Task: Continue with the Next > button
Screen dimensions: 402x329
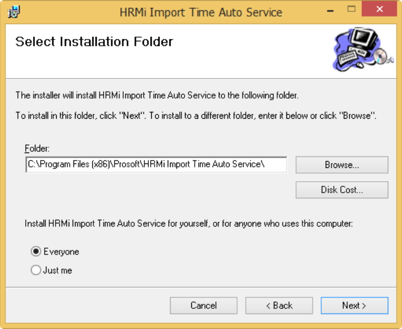Action: (x=354, y=305)
